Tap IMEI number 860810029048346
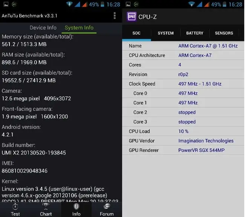The width and height of the screenshot is (245, 217). pyautogui.click(x=24, y=171)
